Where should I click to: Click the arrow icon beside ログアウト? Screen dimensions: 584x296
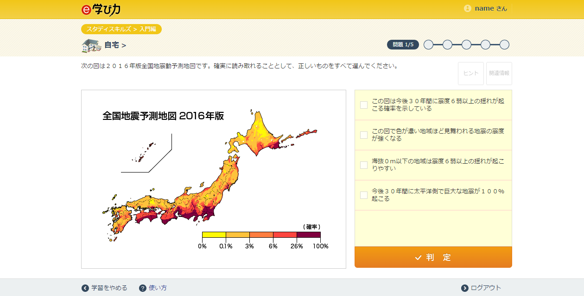point(465,288)
